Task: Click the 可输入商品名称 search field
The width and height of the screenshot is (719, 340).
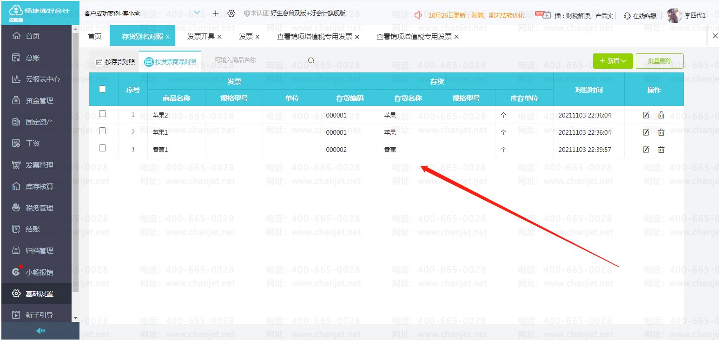Action: (x=258, y=60)
